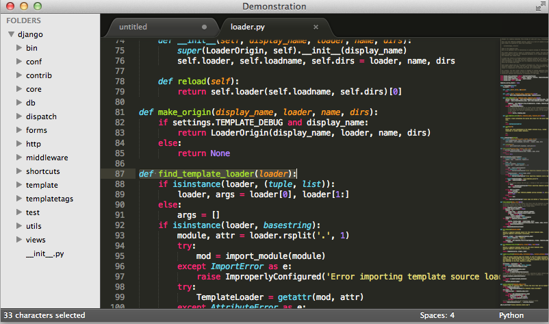Expand the shortcuts folder arrow
Screen dimensions: 549x324
(x=19, y=171)
